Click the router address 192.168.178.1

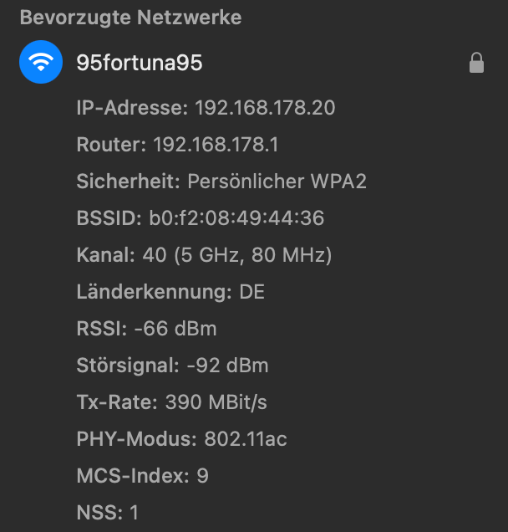coord(216,145)
